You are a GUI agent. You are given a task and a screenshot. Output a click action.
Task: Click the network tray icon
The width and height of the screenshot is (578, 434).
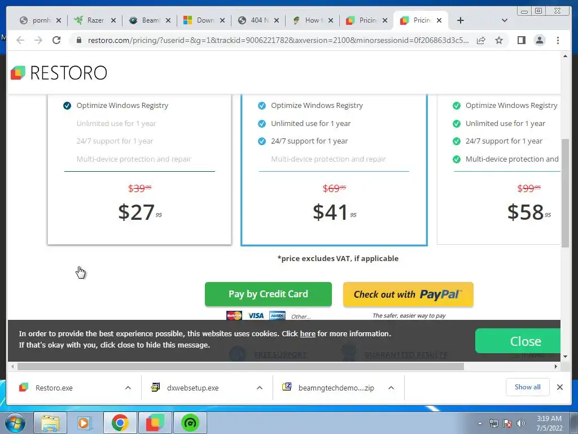click(x=493, y=423)
